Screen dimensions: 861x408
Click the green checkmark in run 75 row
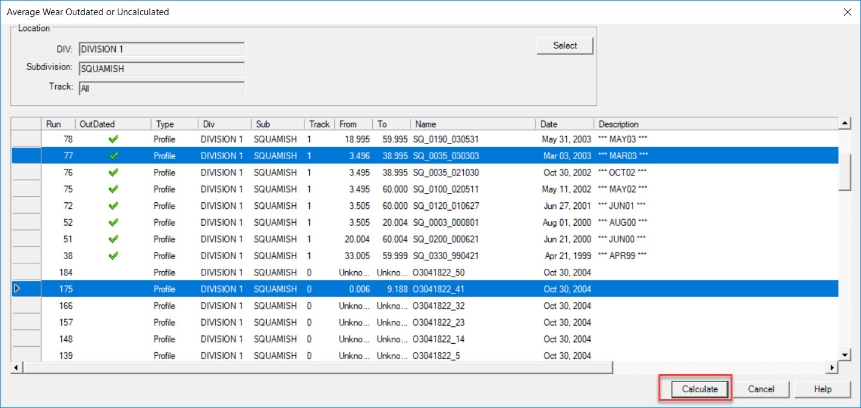[x=113, y=189]
